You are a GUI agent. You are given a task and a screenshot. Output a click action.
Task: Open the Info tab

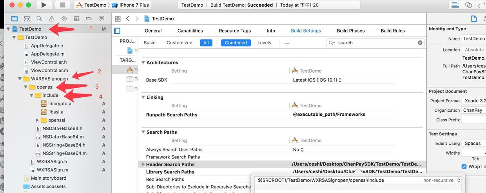pos(271,31)
